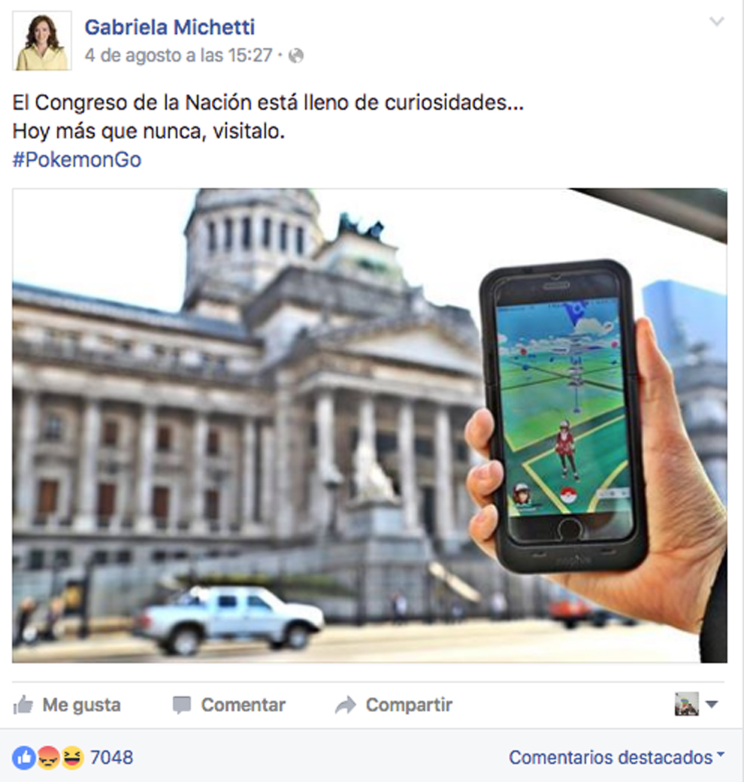Click the Compartir share arrow icon
The image size is (744, 782).
[x=346, y=705]
